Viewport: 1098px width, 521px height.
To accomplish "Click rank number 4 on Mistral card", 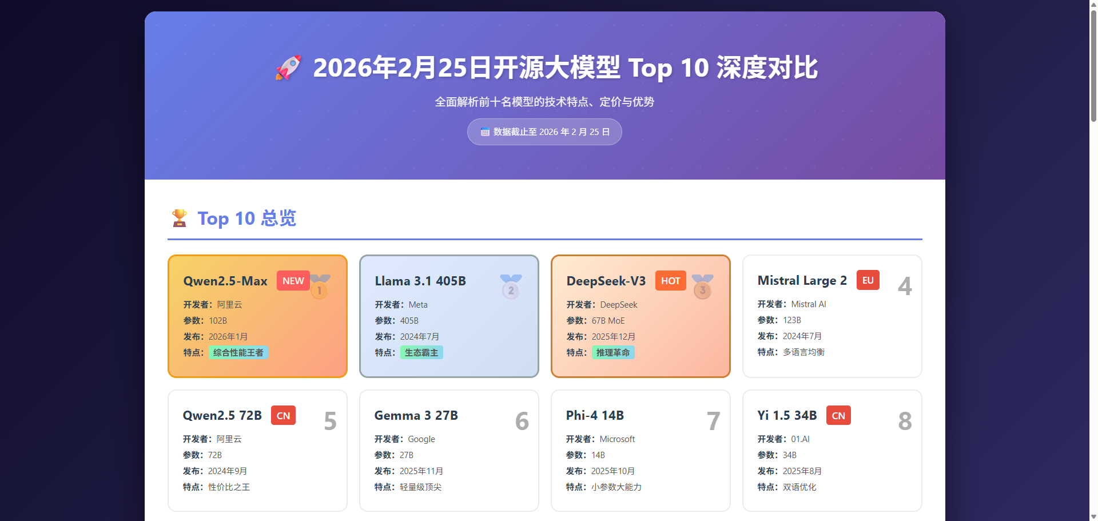I will click(905, 286).
